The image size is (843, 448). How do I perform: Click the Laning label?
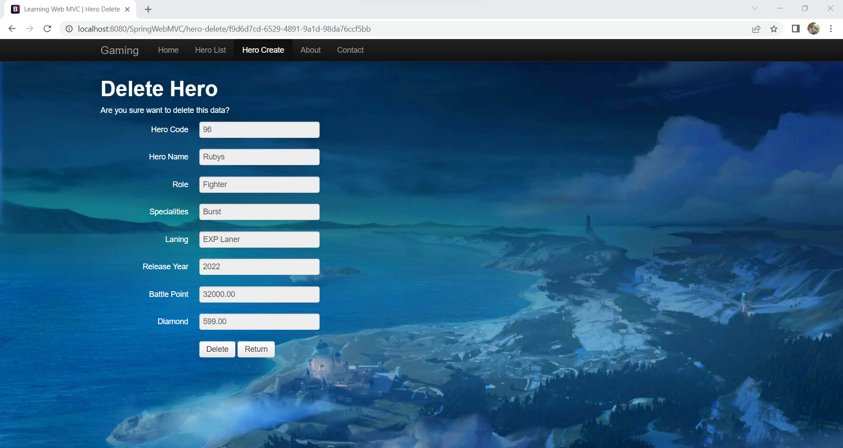pos(177,239)
